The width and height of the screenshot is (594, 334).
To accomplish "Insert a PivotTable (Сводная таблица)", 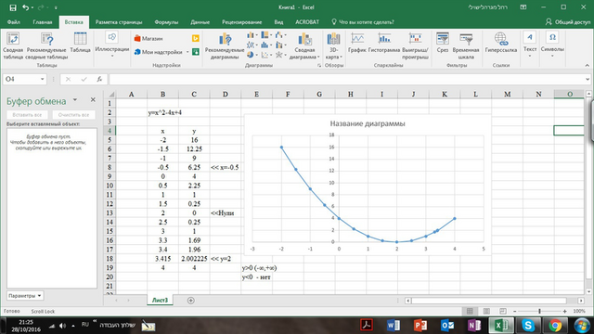I will point(13,45).
